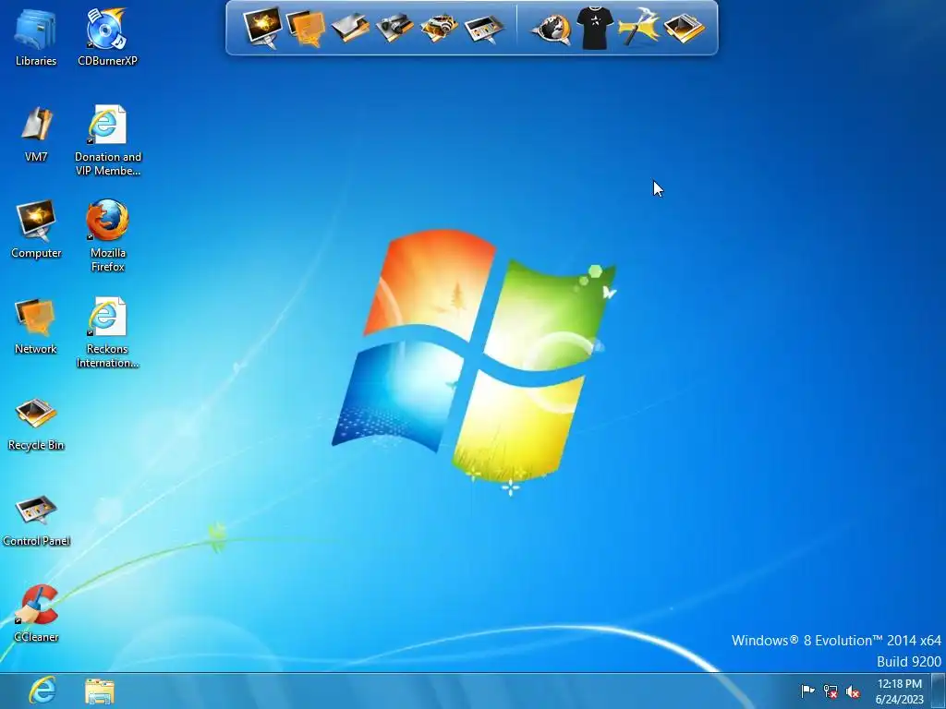Select the Network desktop icon
This screenshot has width=946, height=709.
36,326
